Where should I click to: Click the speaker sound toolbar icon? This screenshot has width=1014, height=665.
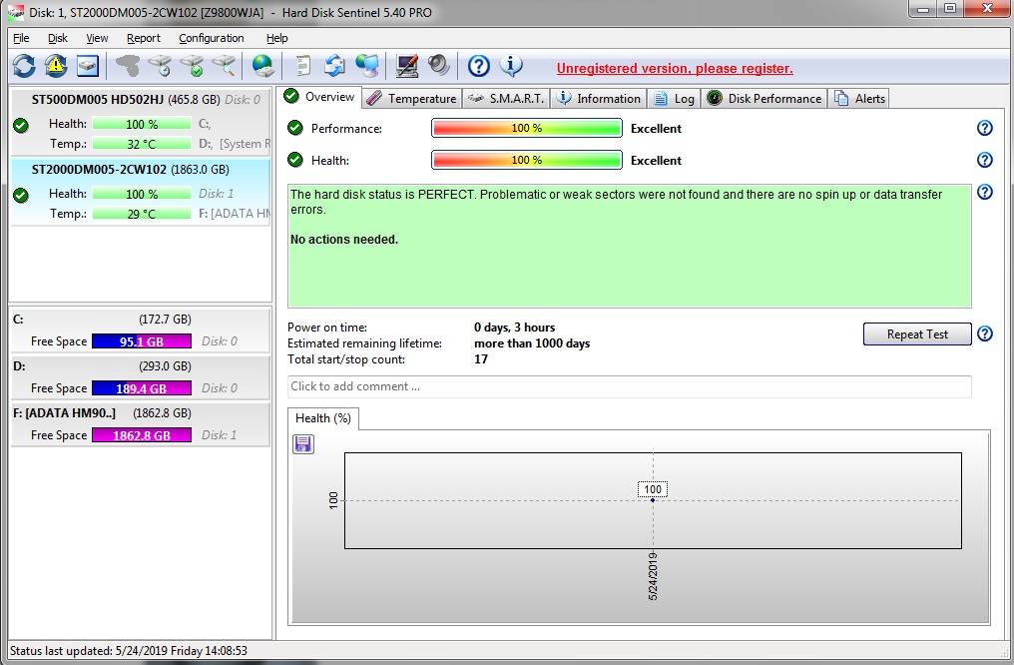pos(438,65)
